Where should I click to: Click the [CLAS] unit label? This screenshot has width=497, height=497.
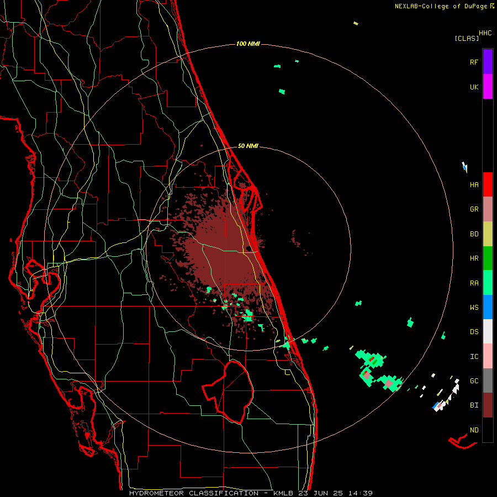point(467,38)
